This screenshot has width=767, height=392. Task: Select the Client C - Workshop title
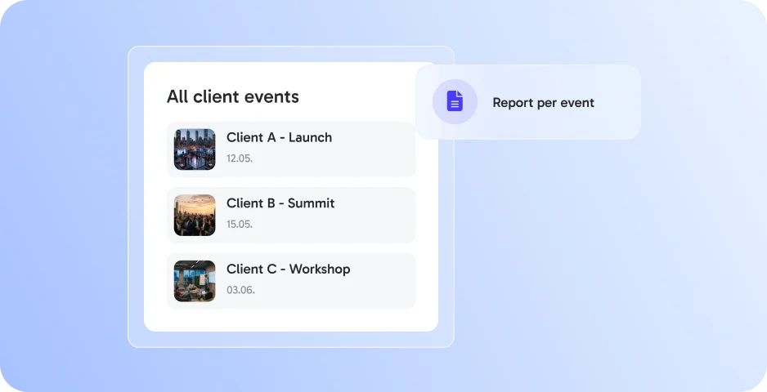289,269
